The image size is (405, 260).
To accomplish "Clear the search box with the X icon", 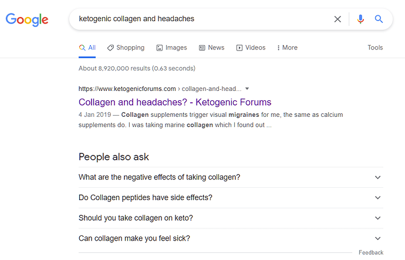I will click(x=338, y=19).
